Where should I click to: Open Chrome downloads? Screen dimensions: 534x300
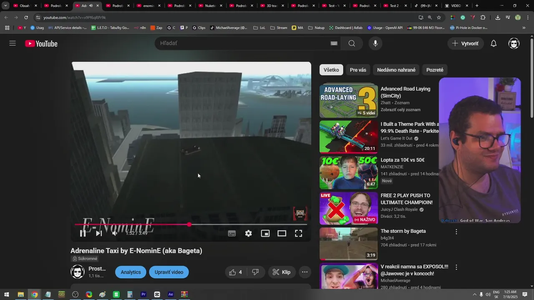point(498,17)
